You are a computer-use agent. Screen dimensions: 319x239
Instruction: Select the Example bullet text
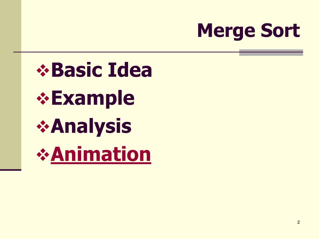[93, 99]
